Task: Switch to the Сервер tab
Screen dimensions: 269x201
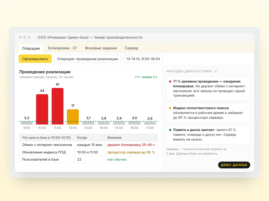Action: tap(132, 48)
